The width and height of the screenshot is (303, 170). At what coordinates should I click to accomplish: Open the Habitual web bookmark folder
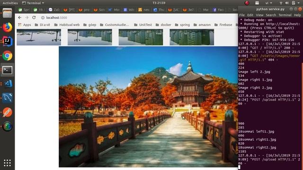[x=67, y=25]
